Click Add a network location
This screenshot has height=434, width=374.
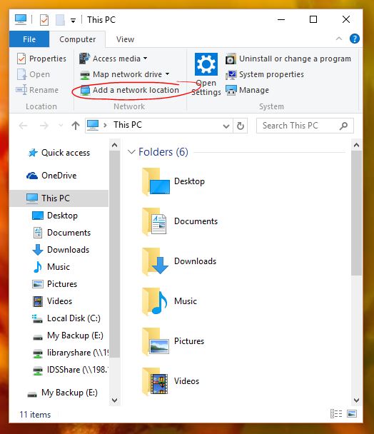click(x=130, y=90)
